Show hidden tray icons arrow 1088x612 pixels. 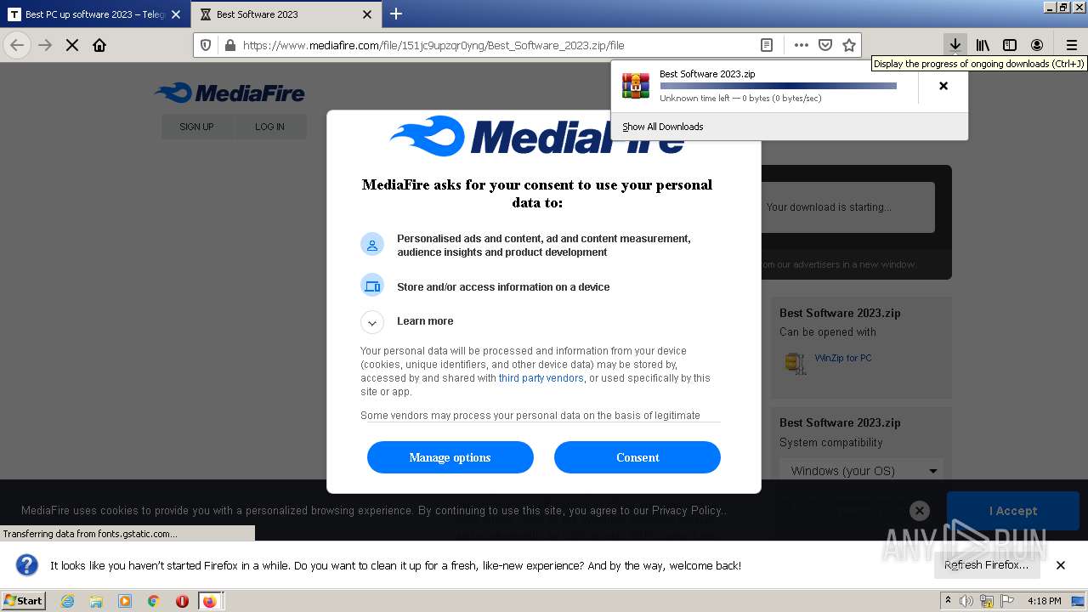tap(948, 601)
